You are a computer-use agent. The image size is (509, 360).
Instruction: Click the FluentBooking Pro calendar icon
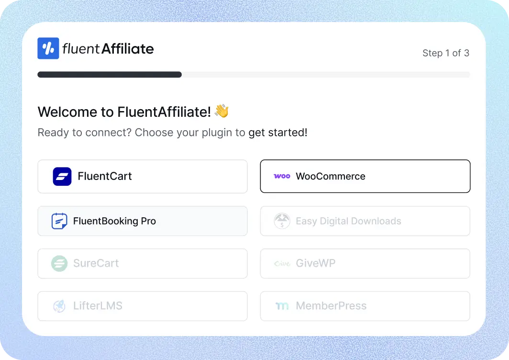[59, 221]
